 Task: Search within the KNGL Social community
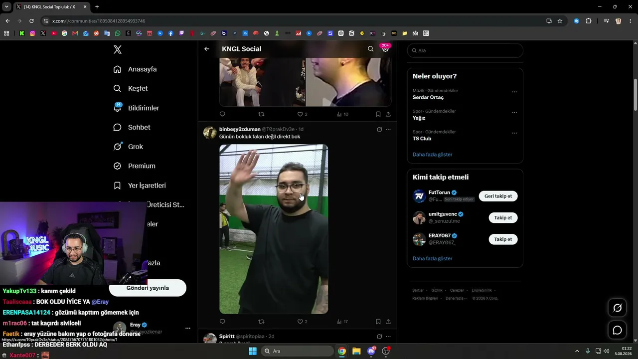click(x=370, y=49)
